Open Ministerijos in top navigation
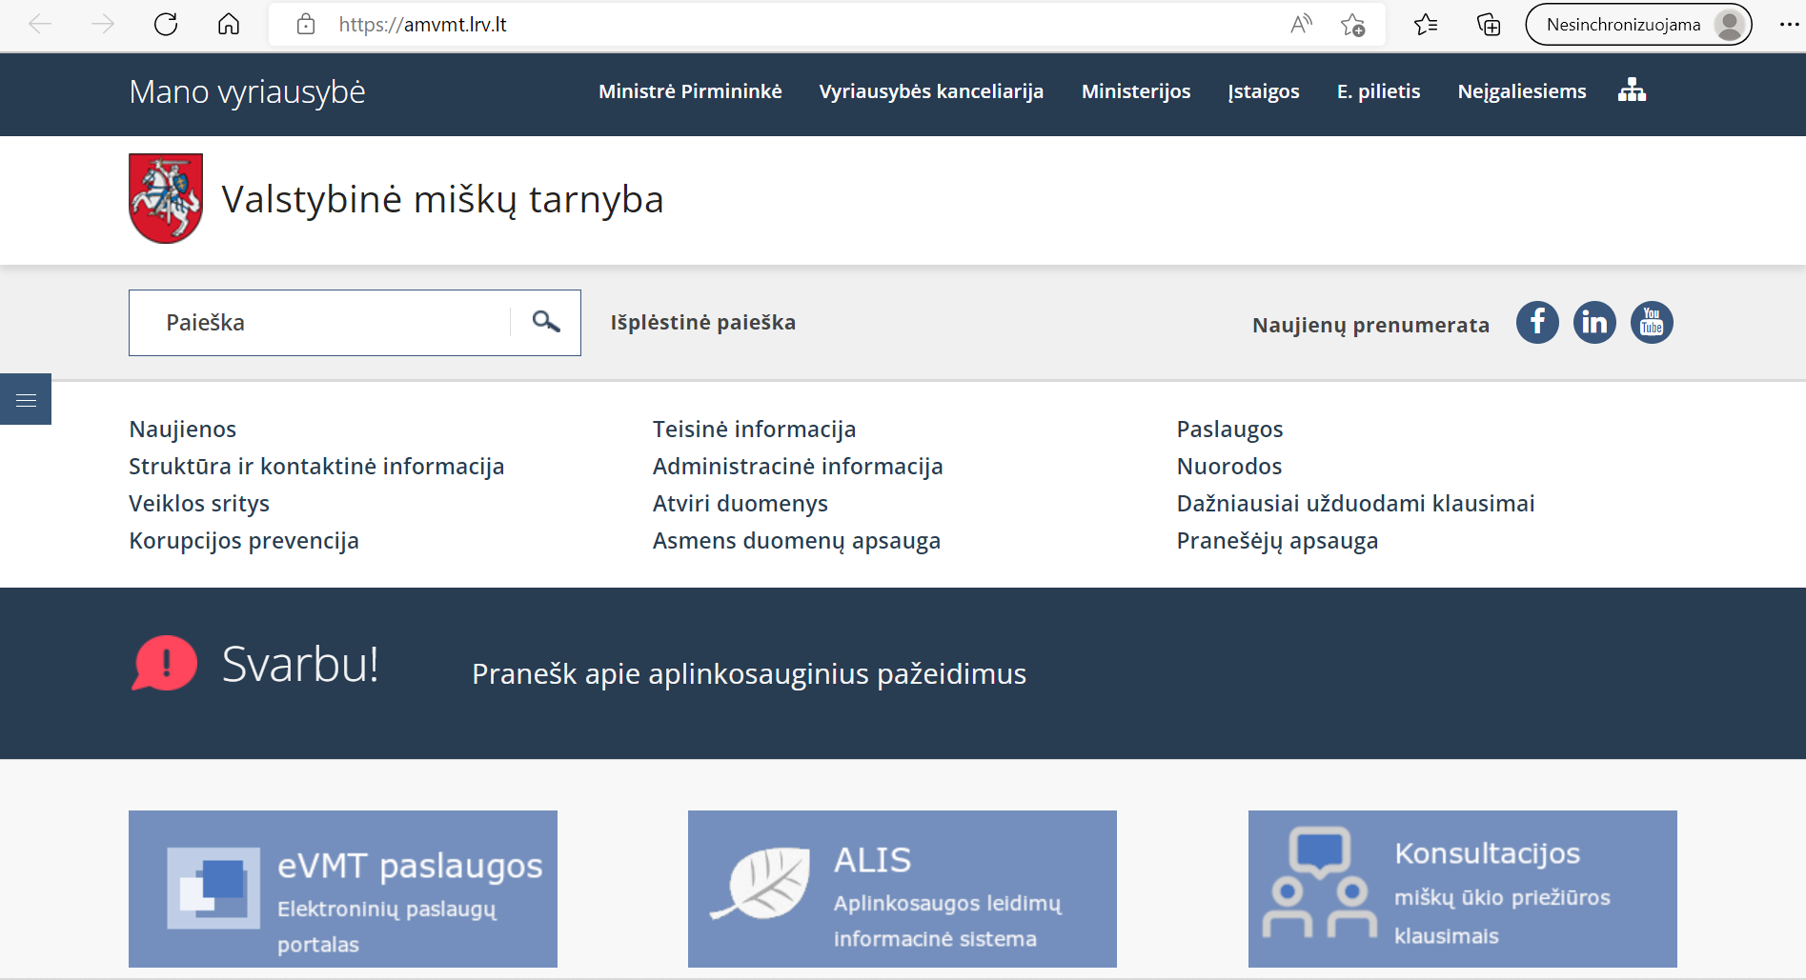The width and height of the screenshot is (1806, 980). tap(1135, 91)
